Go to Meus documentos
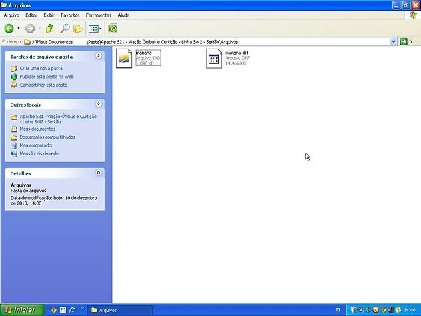The width and height of the screenshot is (421, 316). tap(37, 129)
